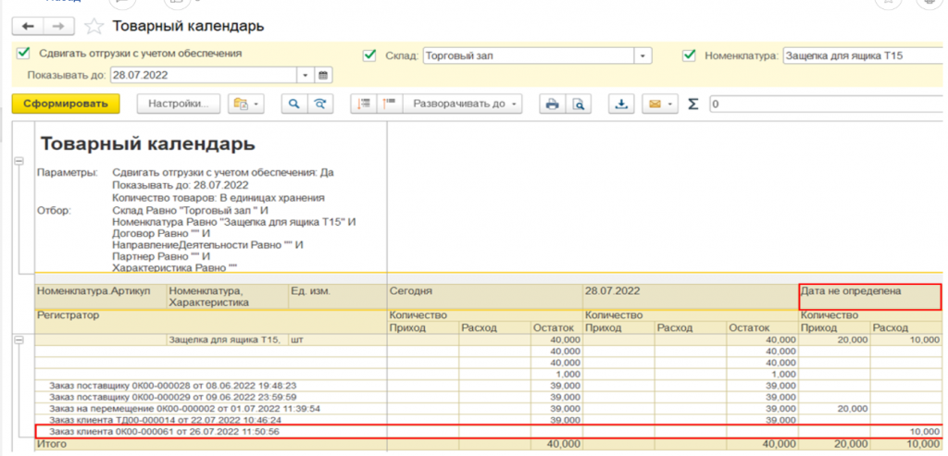Click the print report icon

coord(553,104)
